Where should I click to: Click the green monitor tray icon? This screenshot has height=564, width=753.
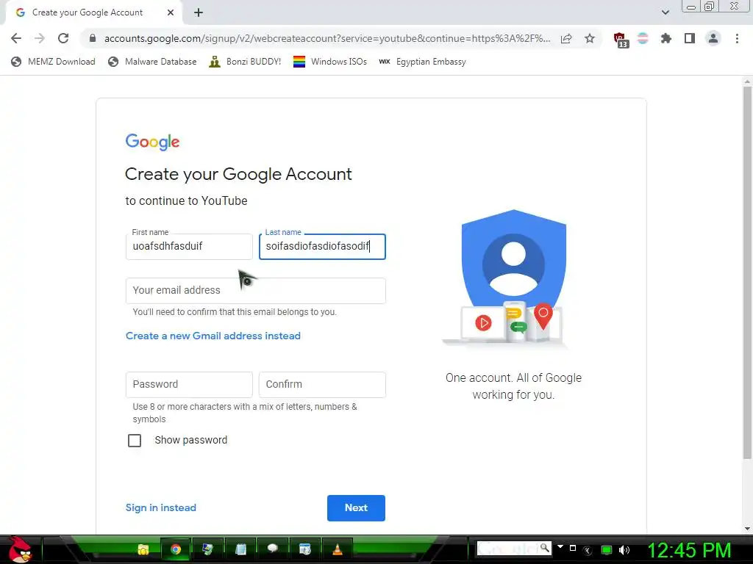click(607, 550)
